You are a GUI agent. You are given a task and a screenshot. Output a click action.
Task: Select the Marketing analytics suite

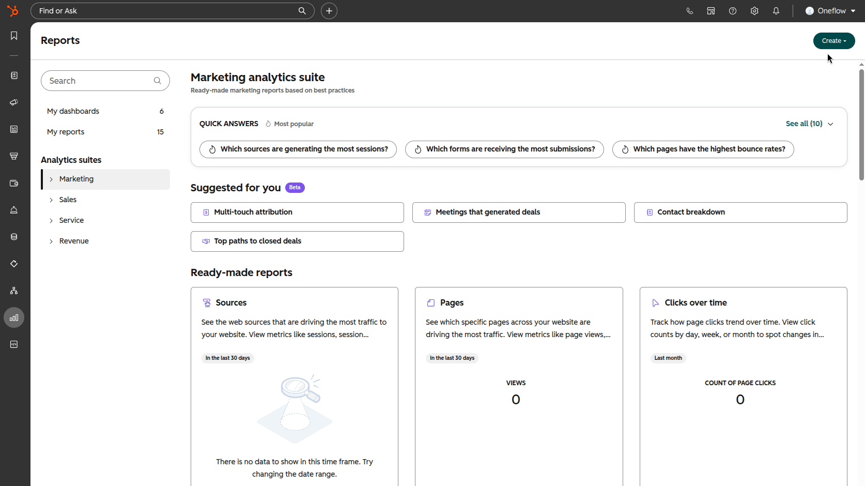pos(105,179)
